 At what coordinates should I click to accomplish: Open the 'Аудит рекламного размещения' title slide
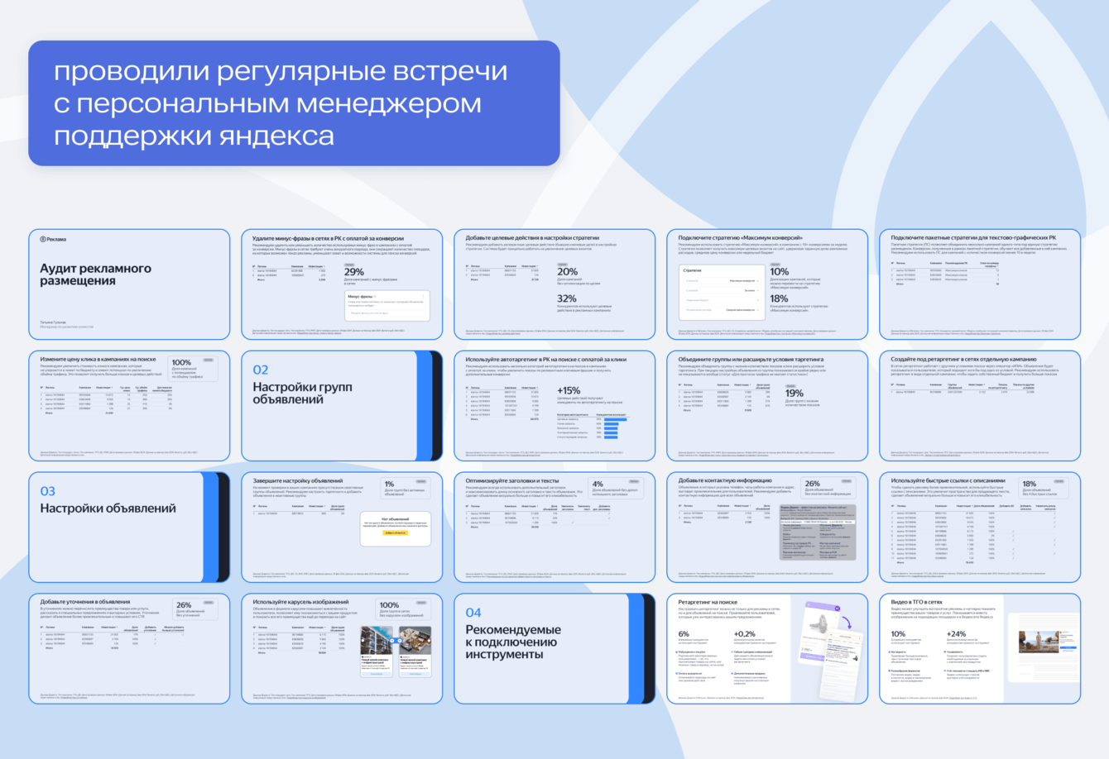(x=129, y=284)
